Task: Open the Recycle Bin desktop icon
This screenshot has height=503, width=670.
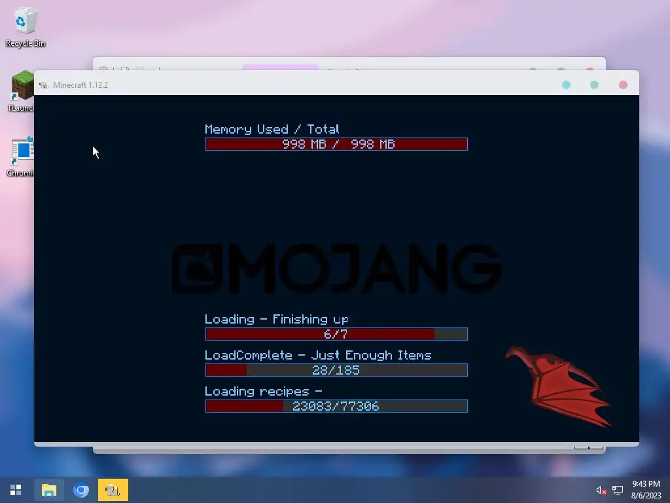Action: pyautogui.click(x=25, y=26)
